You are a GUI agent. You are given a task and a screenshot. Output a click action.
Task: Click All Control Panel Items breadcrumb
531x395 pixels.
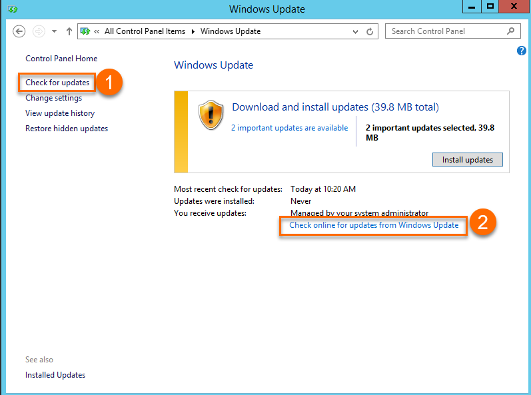click(x=145, y=31)
